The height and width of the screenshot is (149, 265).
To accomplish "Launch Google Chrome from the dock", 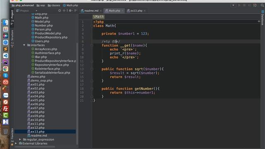I will [5, 69].
